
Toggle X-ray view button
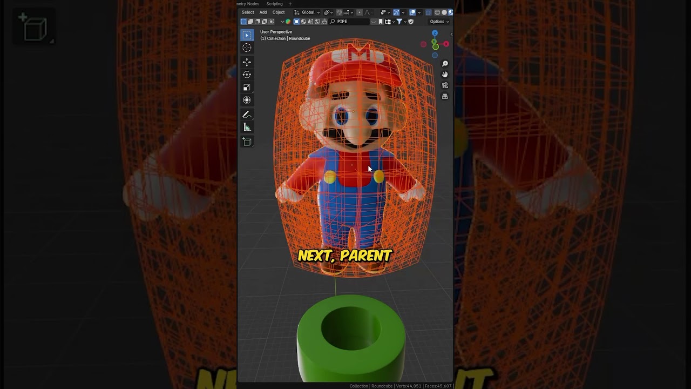(429, 12)
